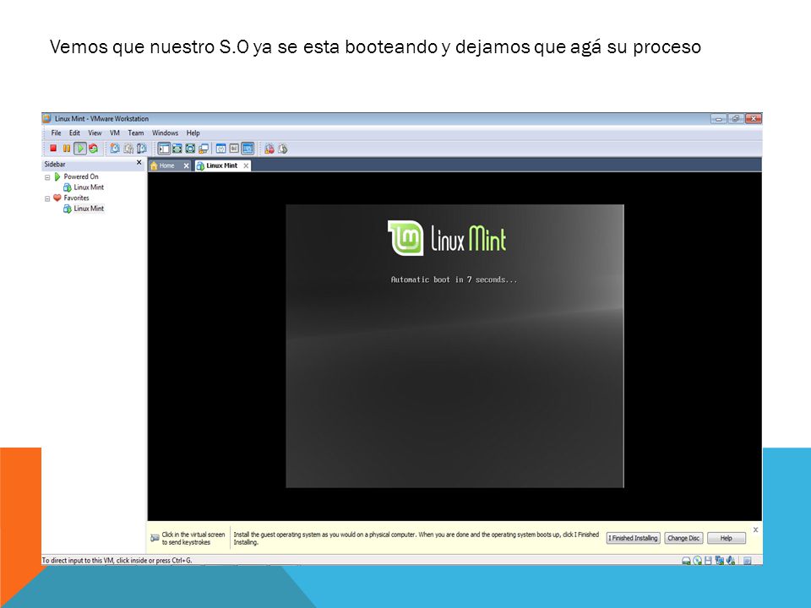Image resolution: width=811 pixels, height=608 pixels.
Task: Switch to the Linux Mint tab
Action: [x=221, y=166]
